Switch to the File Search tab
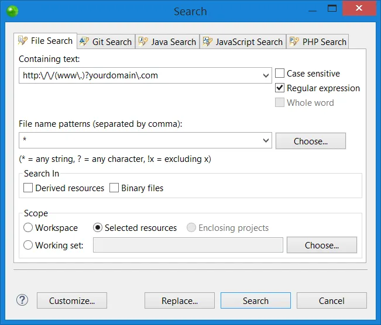Screen dimensions: 381x325 click(x=46, y=41)
